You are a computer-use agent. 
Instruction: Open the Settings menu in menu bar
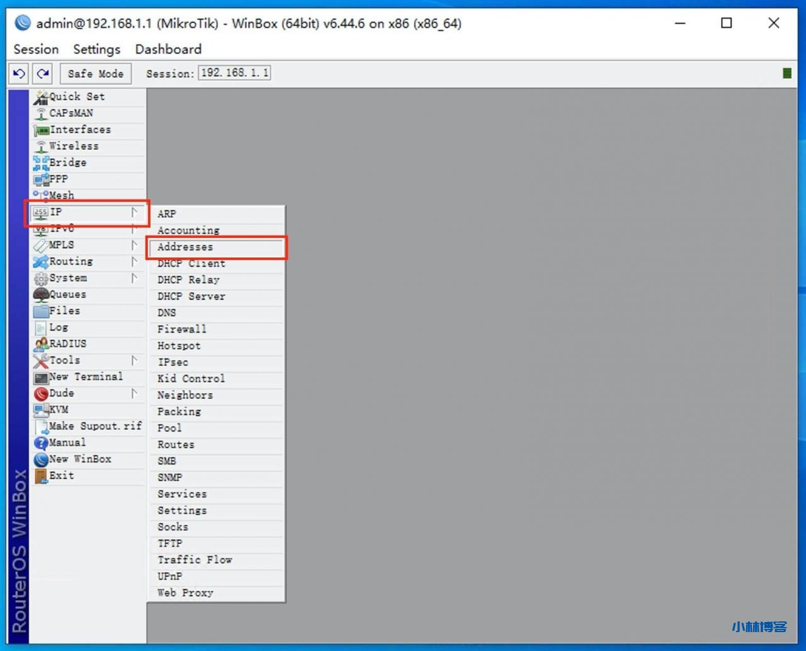[96, 49]
